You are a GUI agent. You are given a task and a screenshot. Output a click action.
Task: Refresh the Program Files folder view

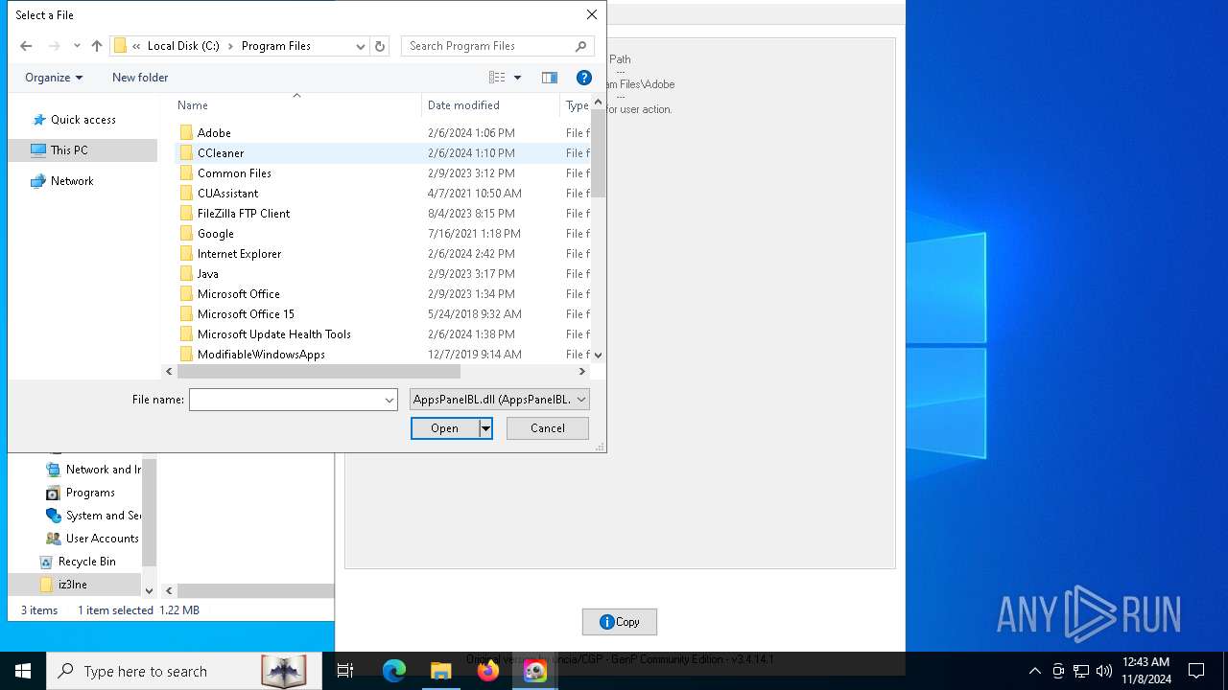click(380, 46)
